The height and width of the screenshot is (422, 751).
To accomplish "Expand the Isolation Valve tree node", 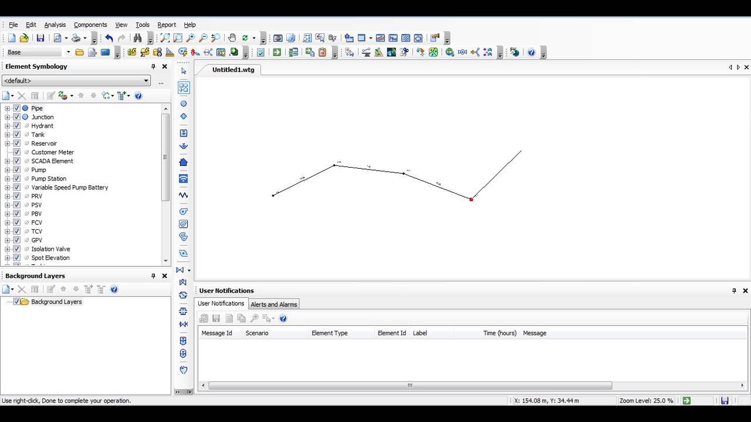I will click(7, 249).
